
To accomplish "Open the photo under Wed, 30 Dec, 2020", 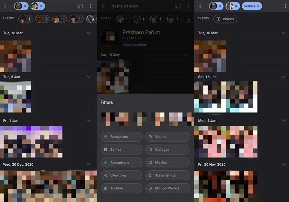I will pos(48,186).
